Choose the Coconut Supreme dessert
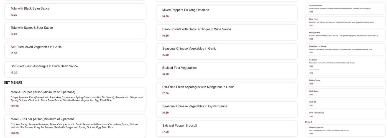Image resolution: width=388 pixels, height=138 pixels. point(345,130)
